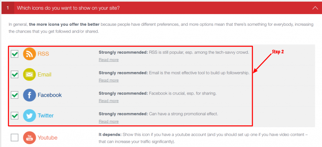Screen dimensions: 322x147
Task: Follow Read more link under Twitter
Action: (108, 122)
